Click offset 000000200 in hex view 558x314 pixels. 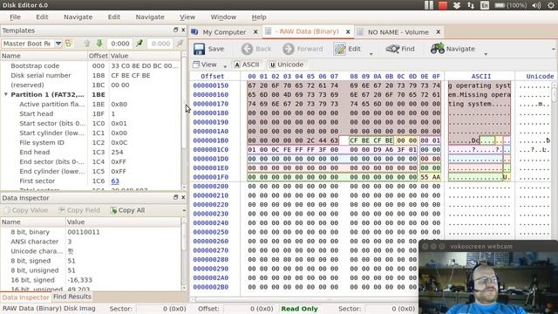[x=211, y=186]
